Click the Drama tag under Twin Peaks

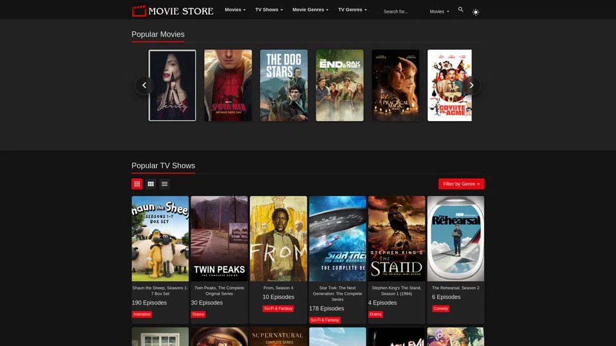pyautogui.click(x=198, y=314)
